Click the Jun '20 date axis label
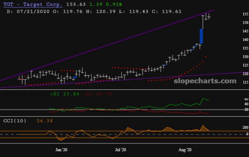 [x=61, y=150]
